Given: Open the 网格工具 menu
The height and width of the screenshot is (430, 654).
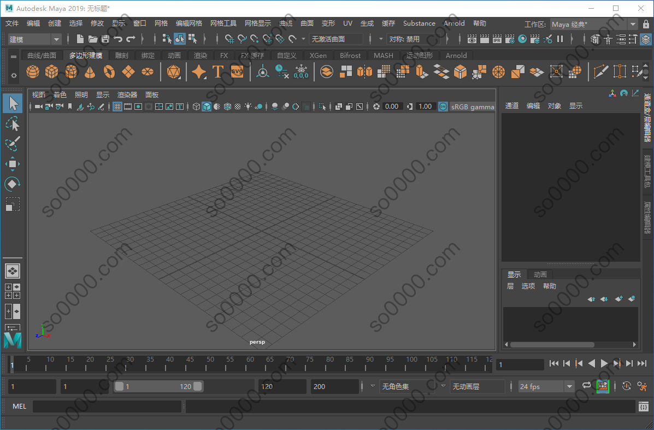Looking at the screenshot, I should point(223,23).
